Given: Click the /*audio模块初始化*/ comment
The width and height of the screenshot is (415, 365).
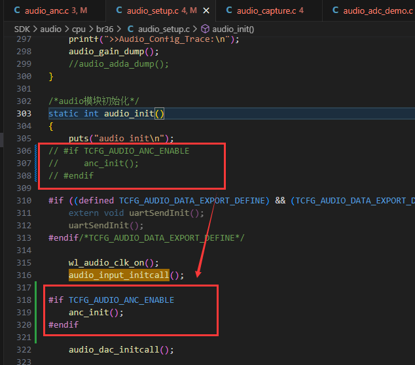Looking at the screenshot, I should (x=94, y=101).
